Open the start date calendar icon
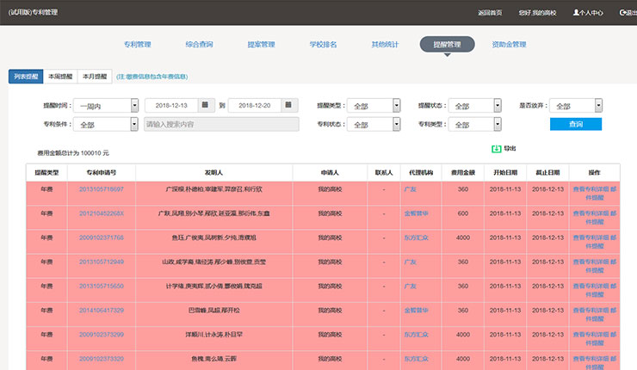This screenshot has width=637, height=370. pyautogui.click(x=206, y=105)
